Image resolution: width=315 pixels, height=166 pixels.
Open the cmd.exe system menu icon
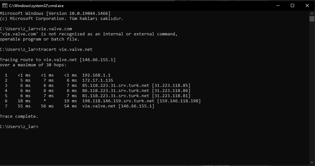(x=5, y=5)
